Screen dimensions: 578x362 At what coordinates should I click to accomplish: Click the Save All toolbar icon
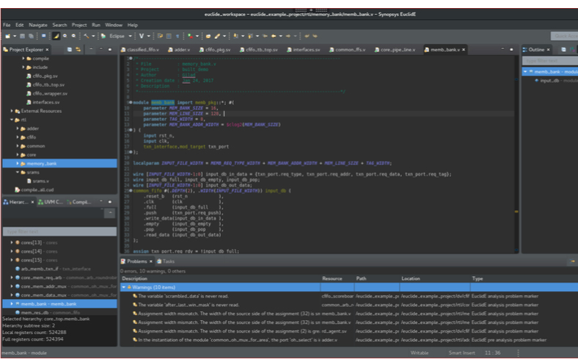click(31, 36)
